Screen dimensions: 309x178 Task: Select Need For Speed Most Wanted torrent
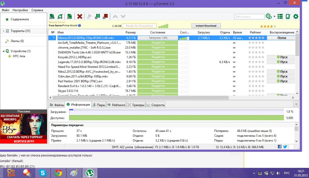click(x=171, y=67)
